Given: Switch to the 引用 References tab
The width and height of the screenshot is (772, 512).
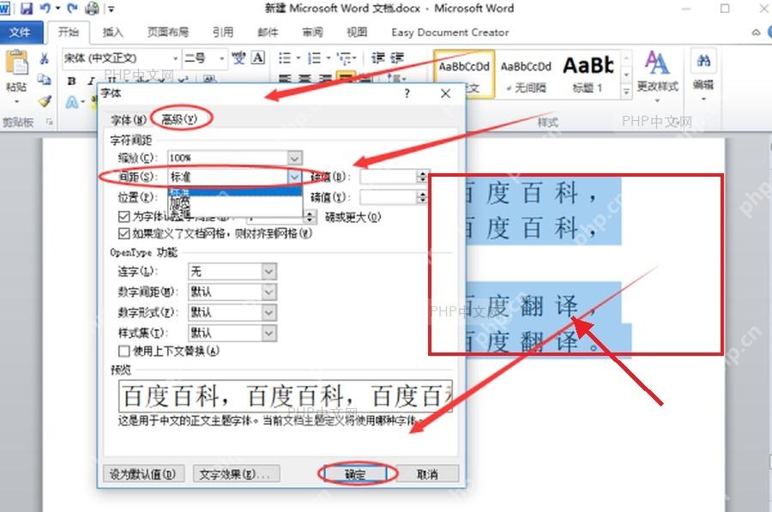Looking at the screenshot, I should [x=223, y=33].
